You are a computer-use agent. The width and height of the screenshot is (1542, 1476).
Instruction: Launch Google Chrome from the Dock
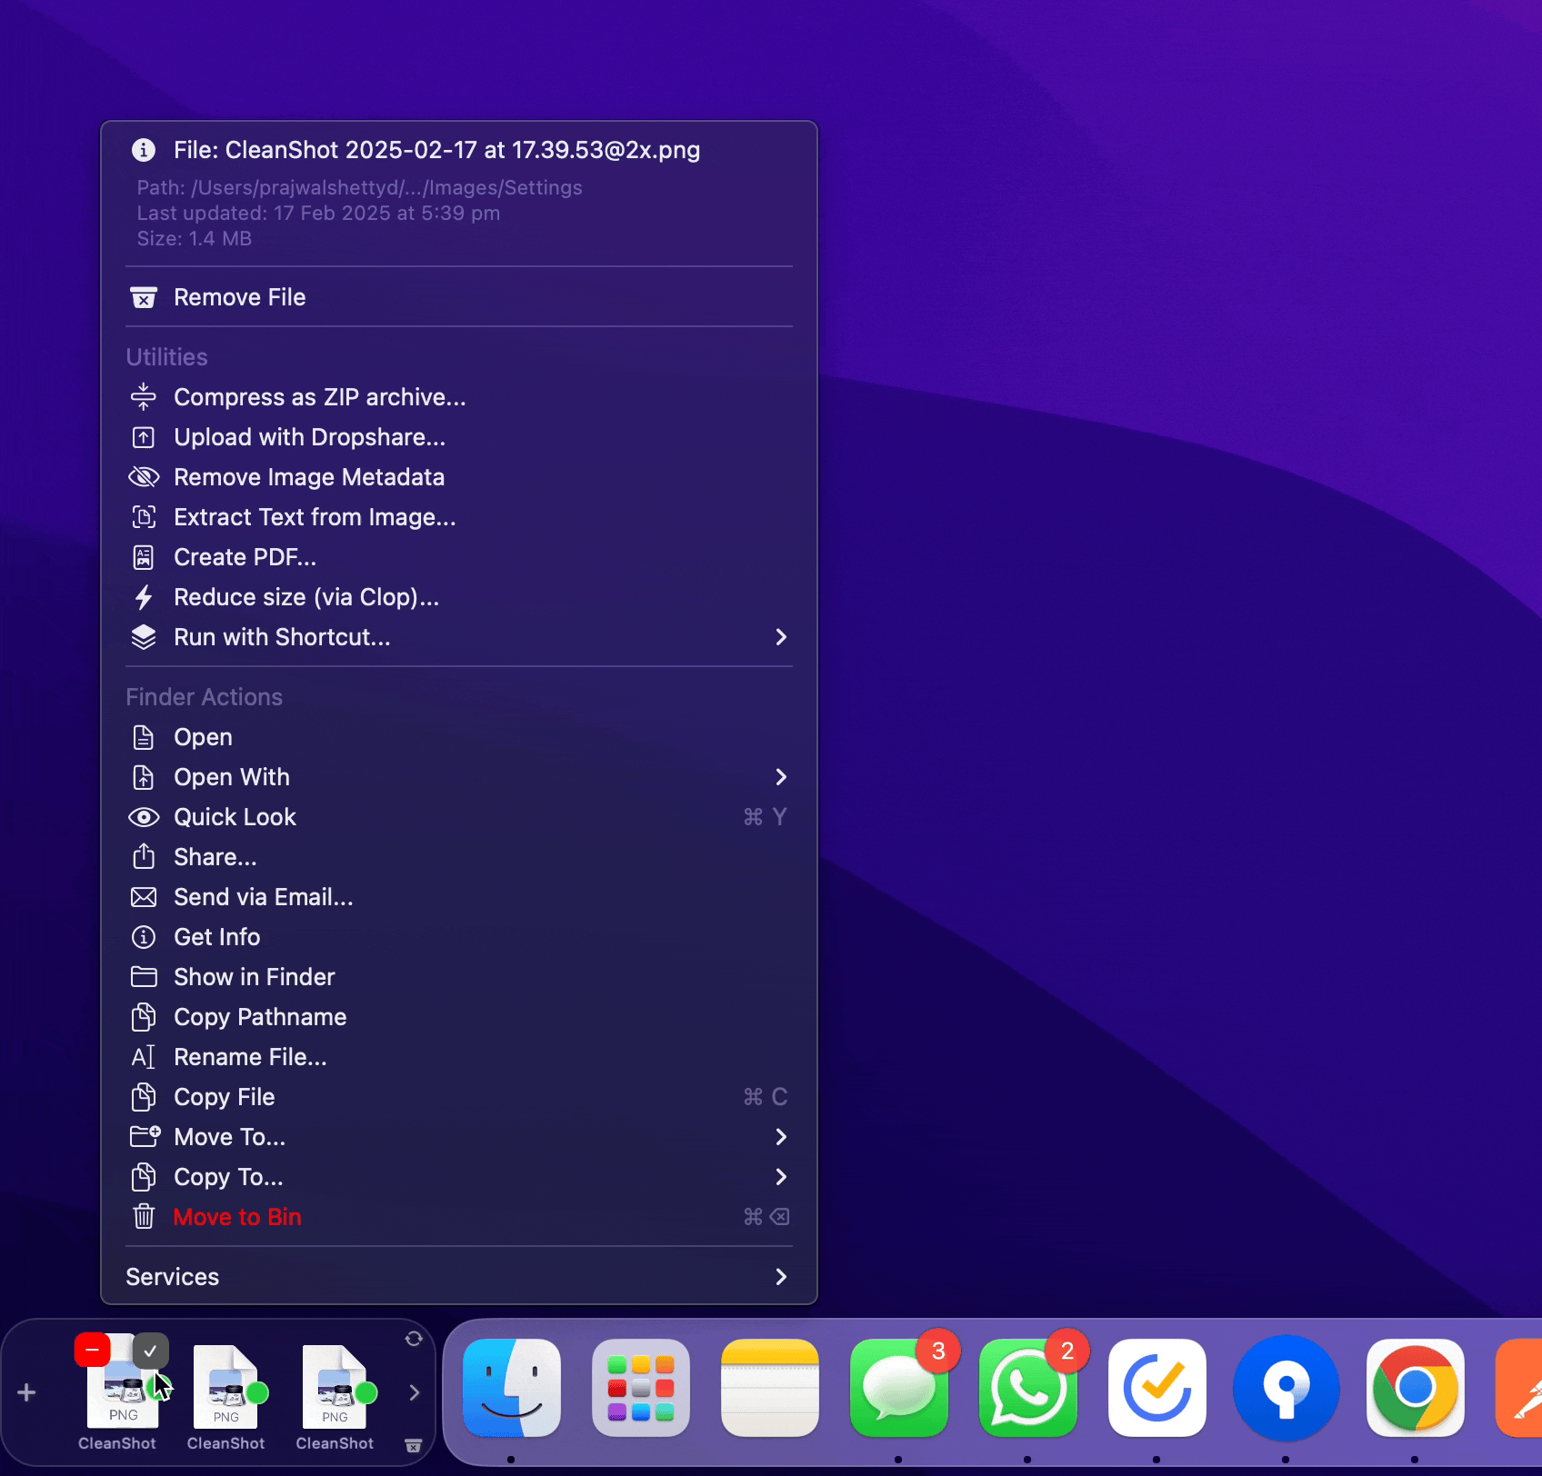(1416, 1388)
